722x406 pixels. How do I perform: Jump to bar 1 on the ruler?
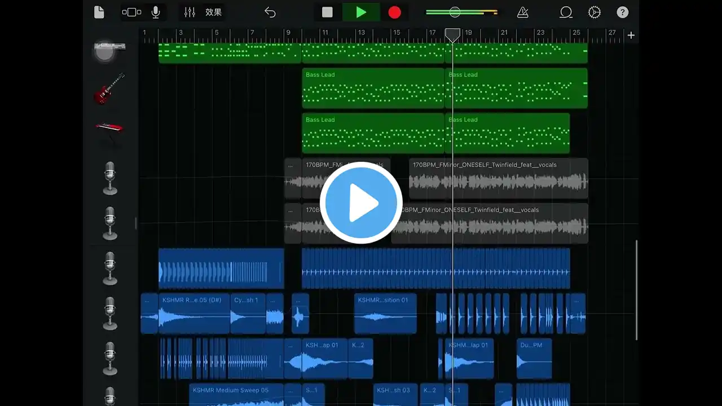[x=144, y=33]
